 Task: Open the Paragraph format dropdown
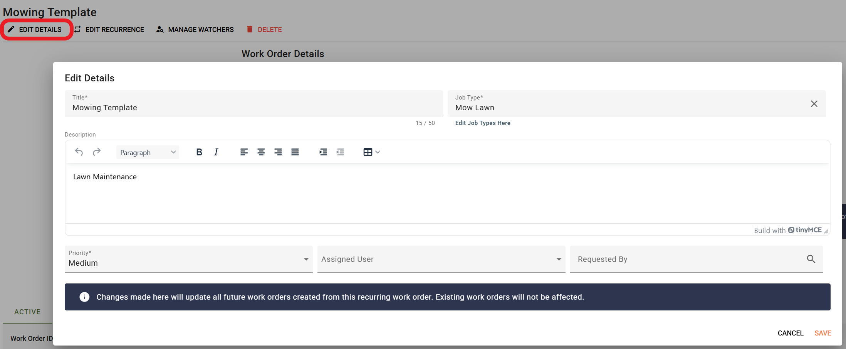[148, 152]
